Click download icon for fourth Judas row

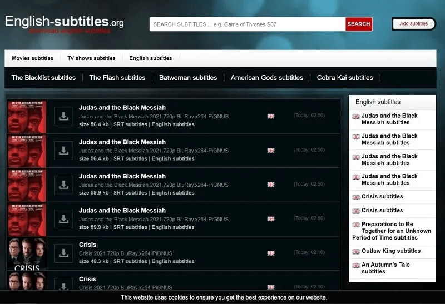click(x=63, y=219)
